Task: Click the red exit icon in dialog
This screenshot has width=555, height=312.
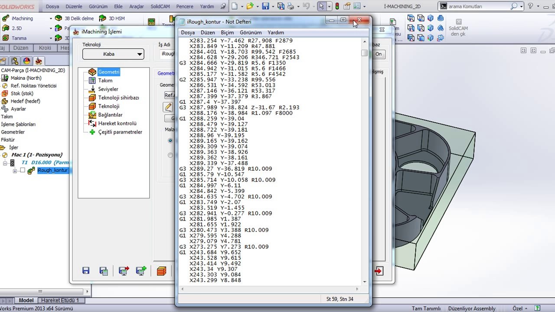Action: pyautogui.click(x=379, y=271)
